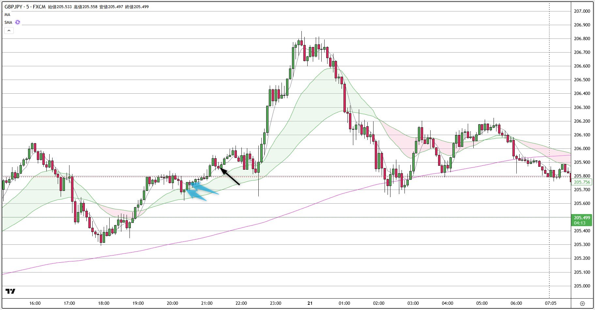
Task: Click the 205.756 outlined price label
Action: coord(582,182)
